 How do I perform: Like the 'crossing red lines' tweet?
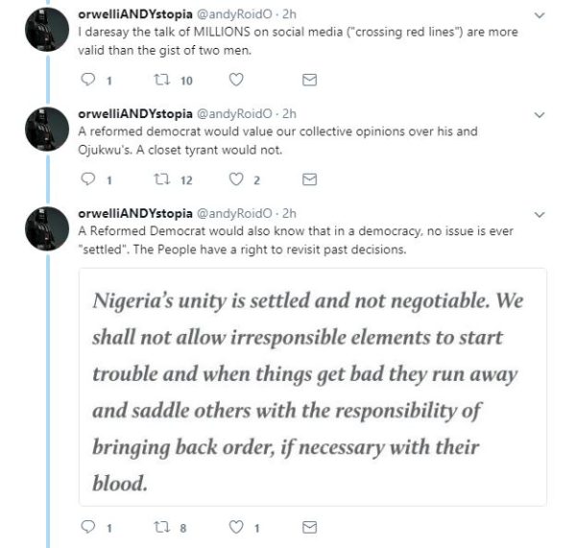tap(237, 79)
